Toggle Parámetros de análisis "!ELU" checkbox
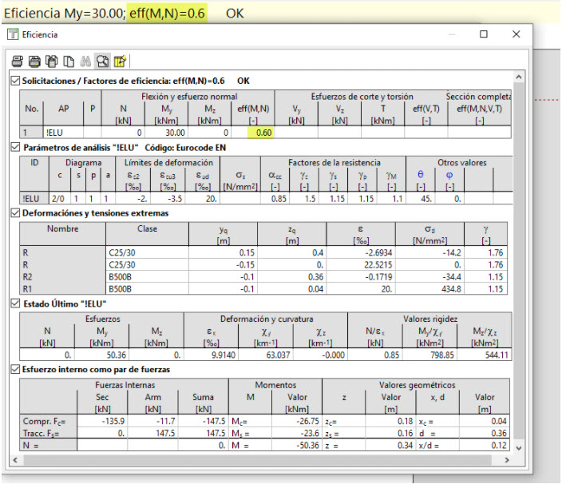Image resolution: width=562 pixels, height=484 pixels. [x=15, y=147]
